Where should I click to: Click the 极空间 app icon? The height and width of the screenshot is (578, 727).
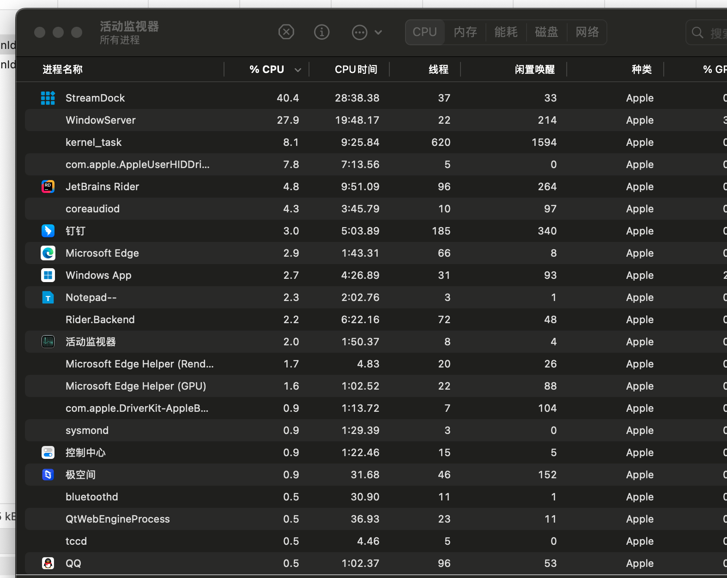(48, 475)
